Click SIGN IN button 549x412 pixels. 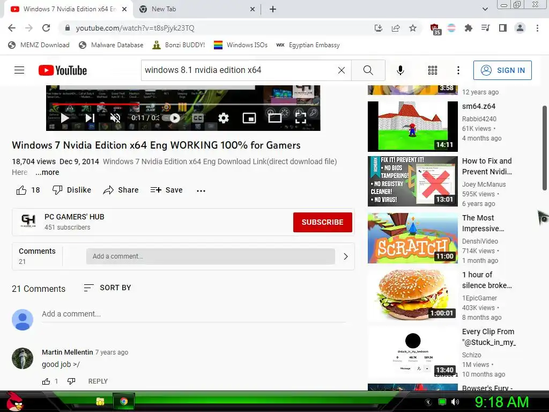[502, 70]
